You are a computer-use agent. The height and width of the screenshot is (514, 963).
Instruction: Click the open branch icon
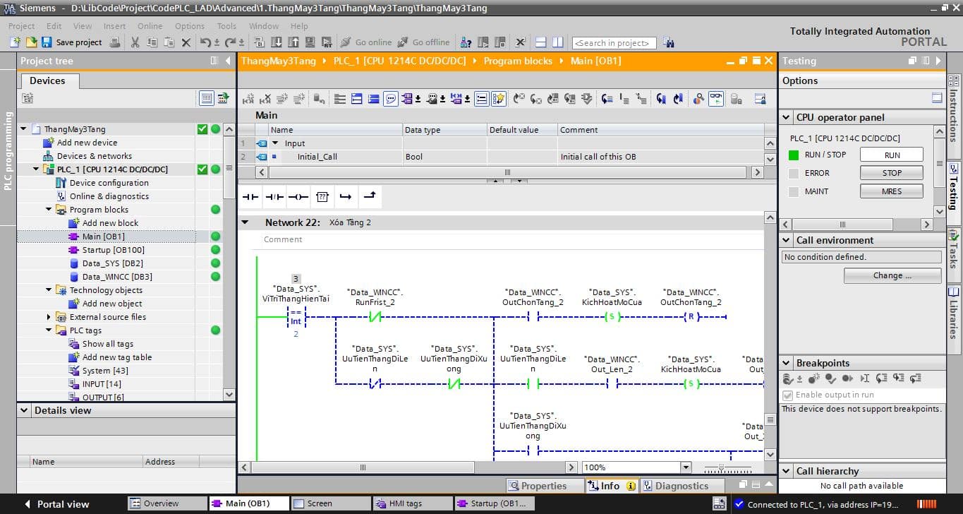(345, 197)
